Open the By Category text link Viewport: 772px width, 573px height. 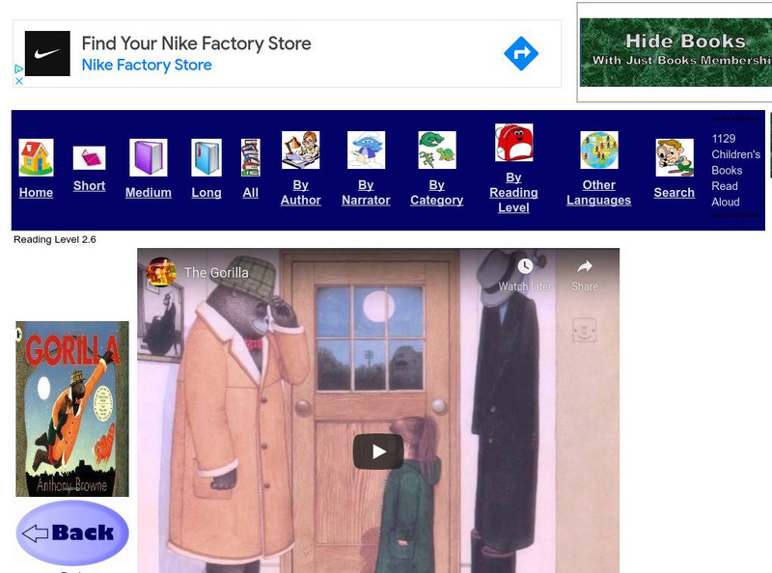point(437,193)
